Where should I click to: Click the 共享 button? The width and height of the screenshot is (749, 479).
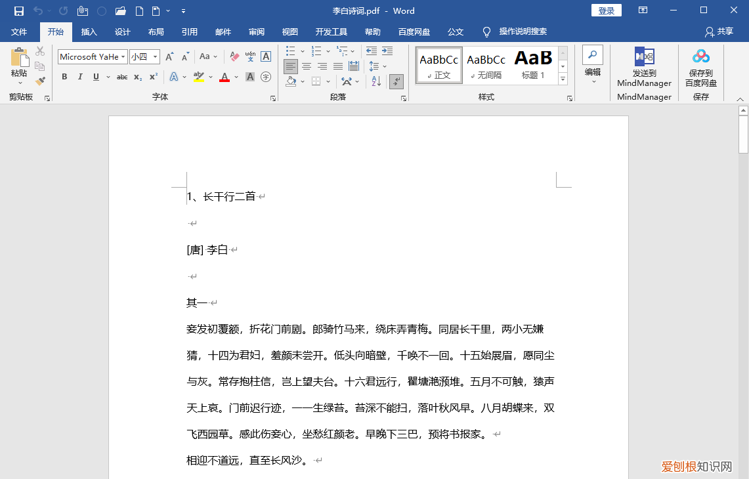[x=719, y=31]
